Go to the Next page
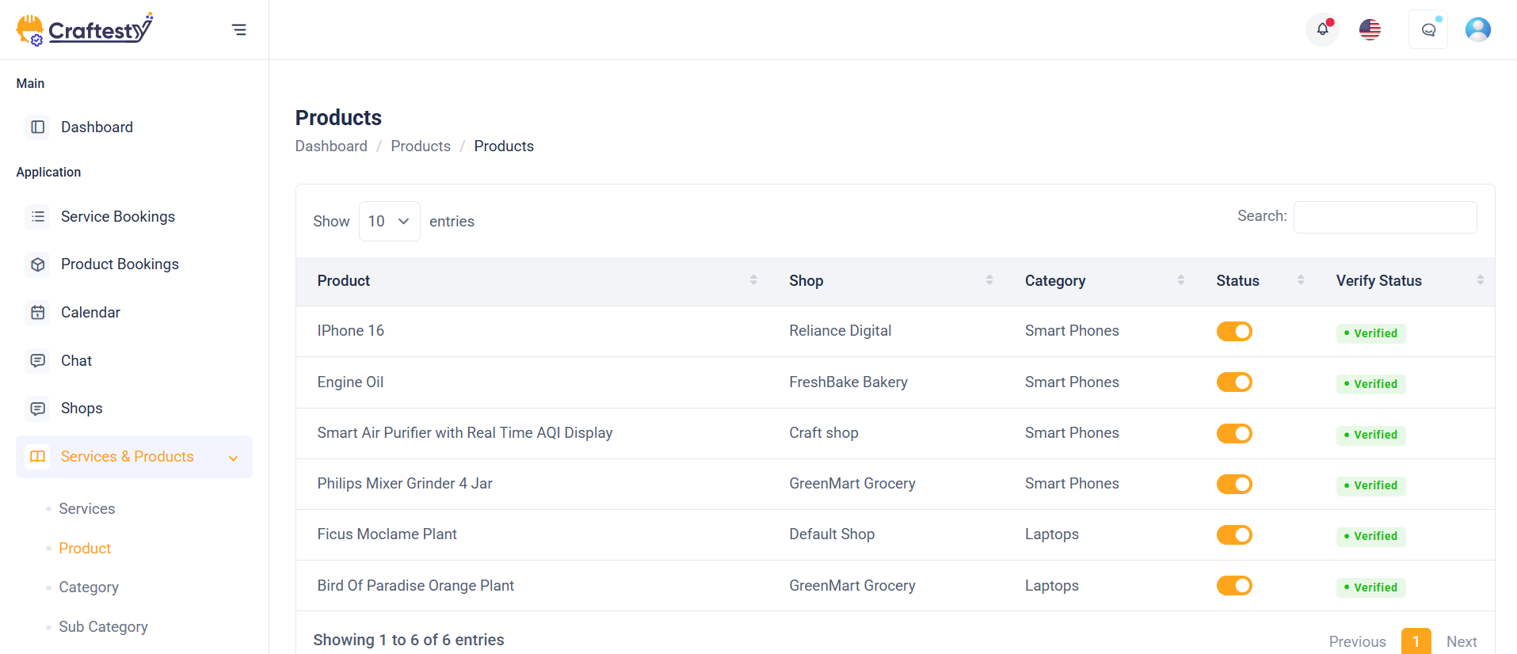 (1462, 642)
